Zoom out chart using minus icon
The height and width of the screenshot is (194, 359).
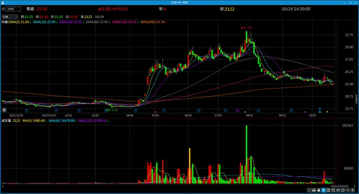click(x=348, y=190)
